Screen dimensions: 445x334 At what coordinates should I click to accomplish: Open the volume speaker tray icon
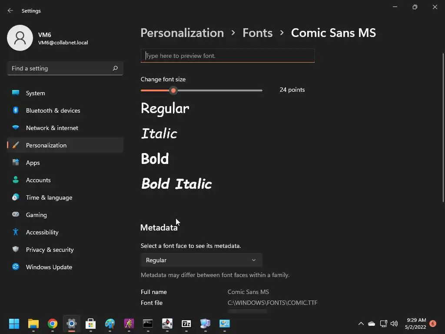(x=394, y=324)
